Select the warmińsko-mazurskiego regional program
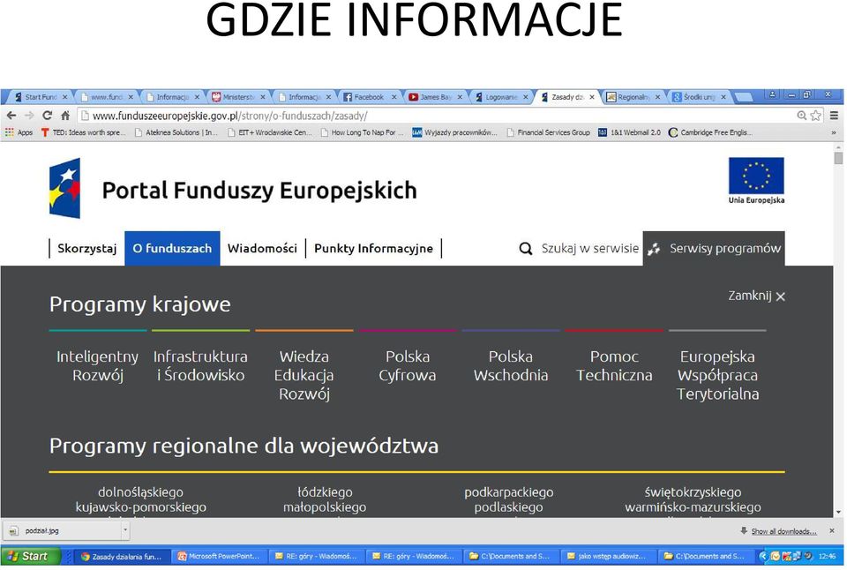This screenshot has height=570, width=847. click(693, 507)
